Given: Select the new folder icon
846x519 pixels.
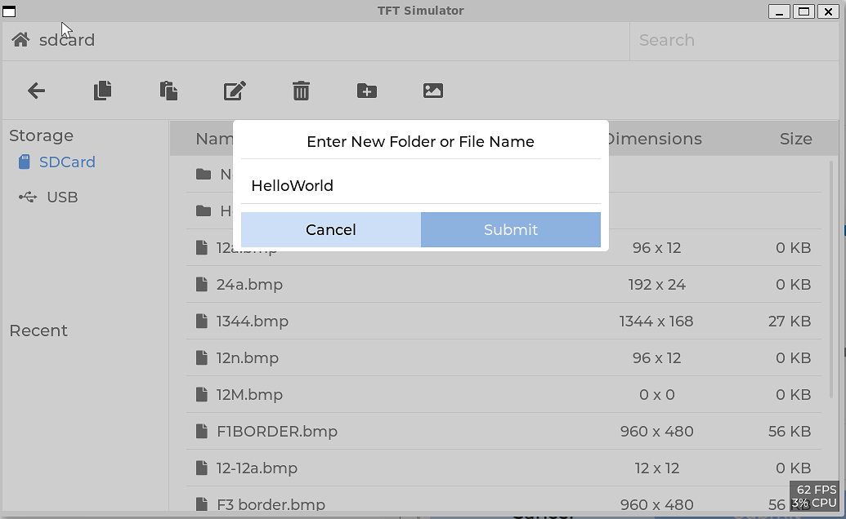Looking at the screenshot, I should tap(366, 91).
